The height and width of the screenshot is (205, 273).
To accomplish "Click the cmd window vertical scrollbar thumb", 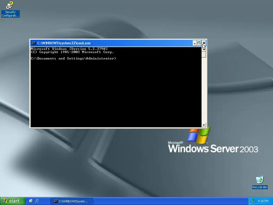I will click(x=204, y=54).
